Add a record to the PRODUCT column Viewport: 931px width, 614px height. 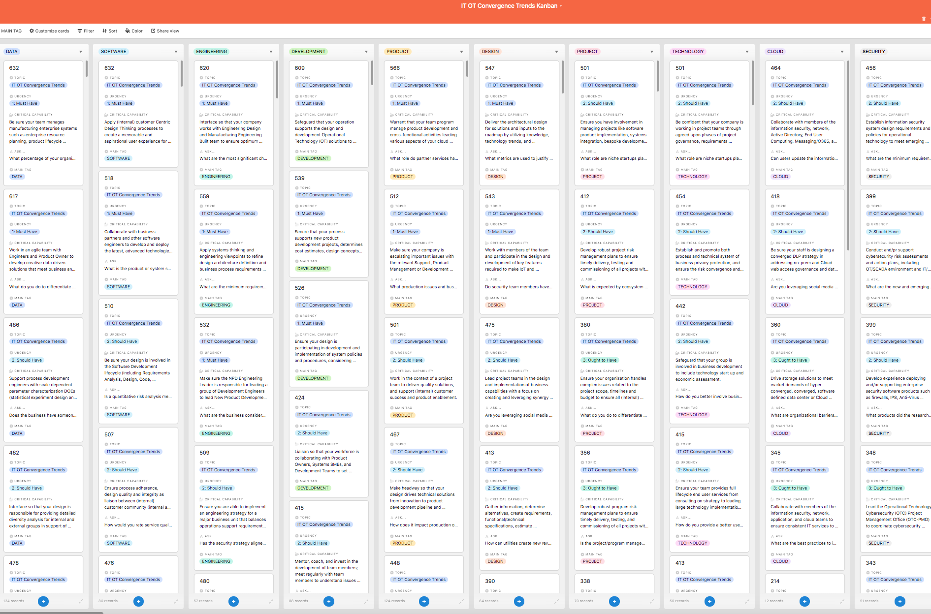point(424,601)
